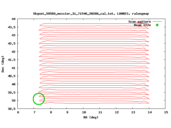Click the Dec axis tick label 38.5
Screen dimensions: 171x128
pyautogui.click(x=12, y=109)
